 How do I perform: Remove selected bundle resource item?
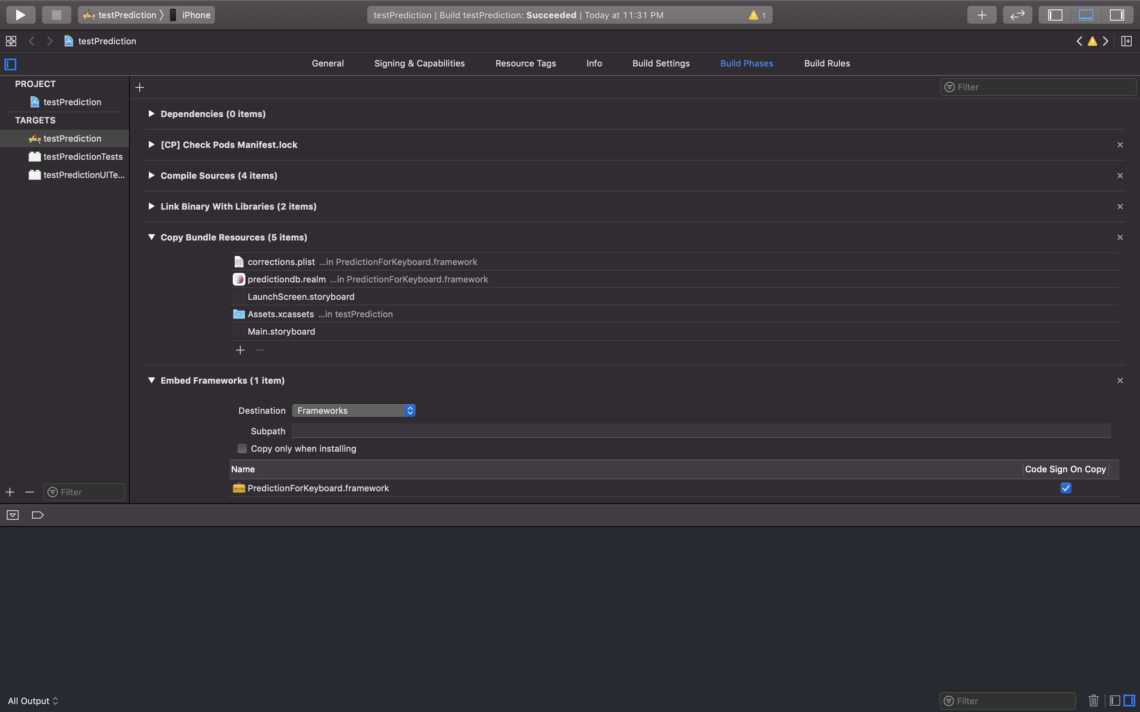[260, 350]
